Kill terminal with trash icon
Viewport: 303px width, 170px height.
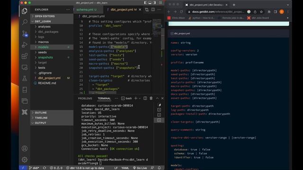pyautogui.click(x=151, y=98)
